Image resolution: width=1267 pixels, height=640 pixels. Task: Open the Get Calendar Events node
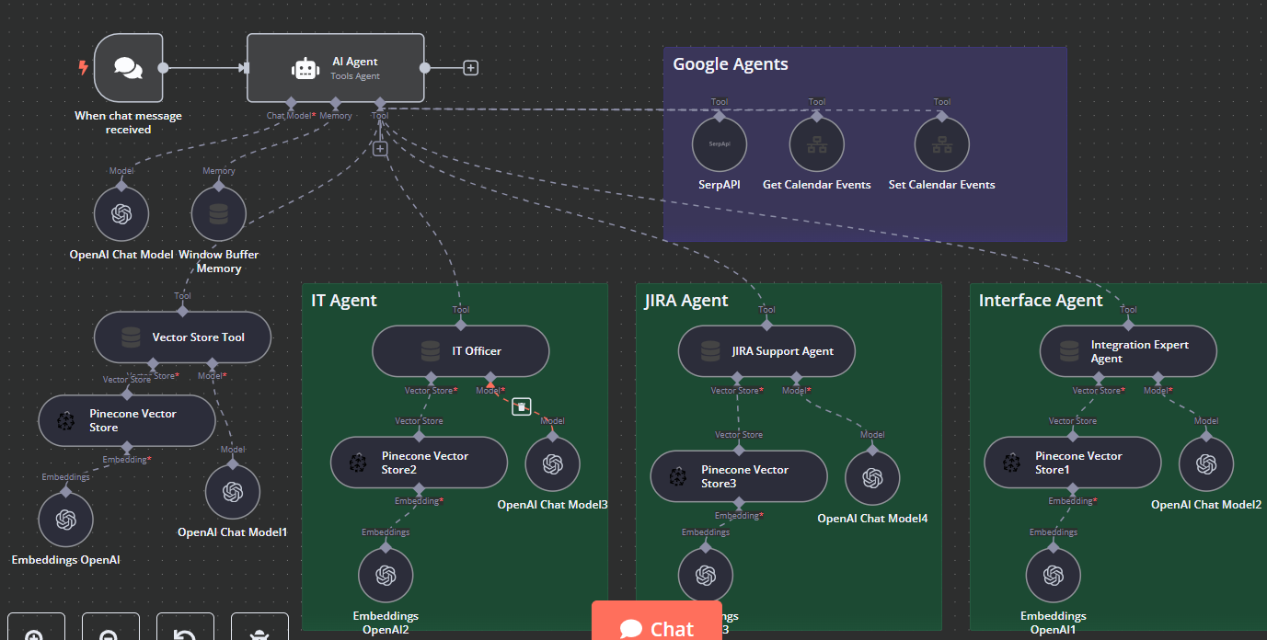pos(816,144)
